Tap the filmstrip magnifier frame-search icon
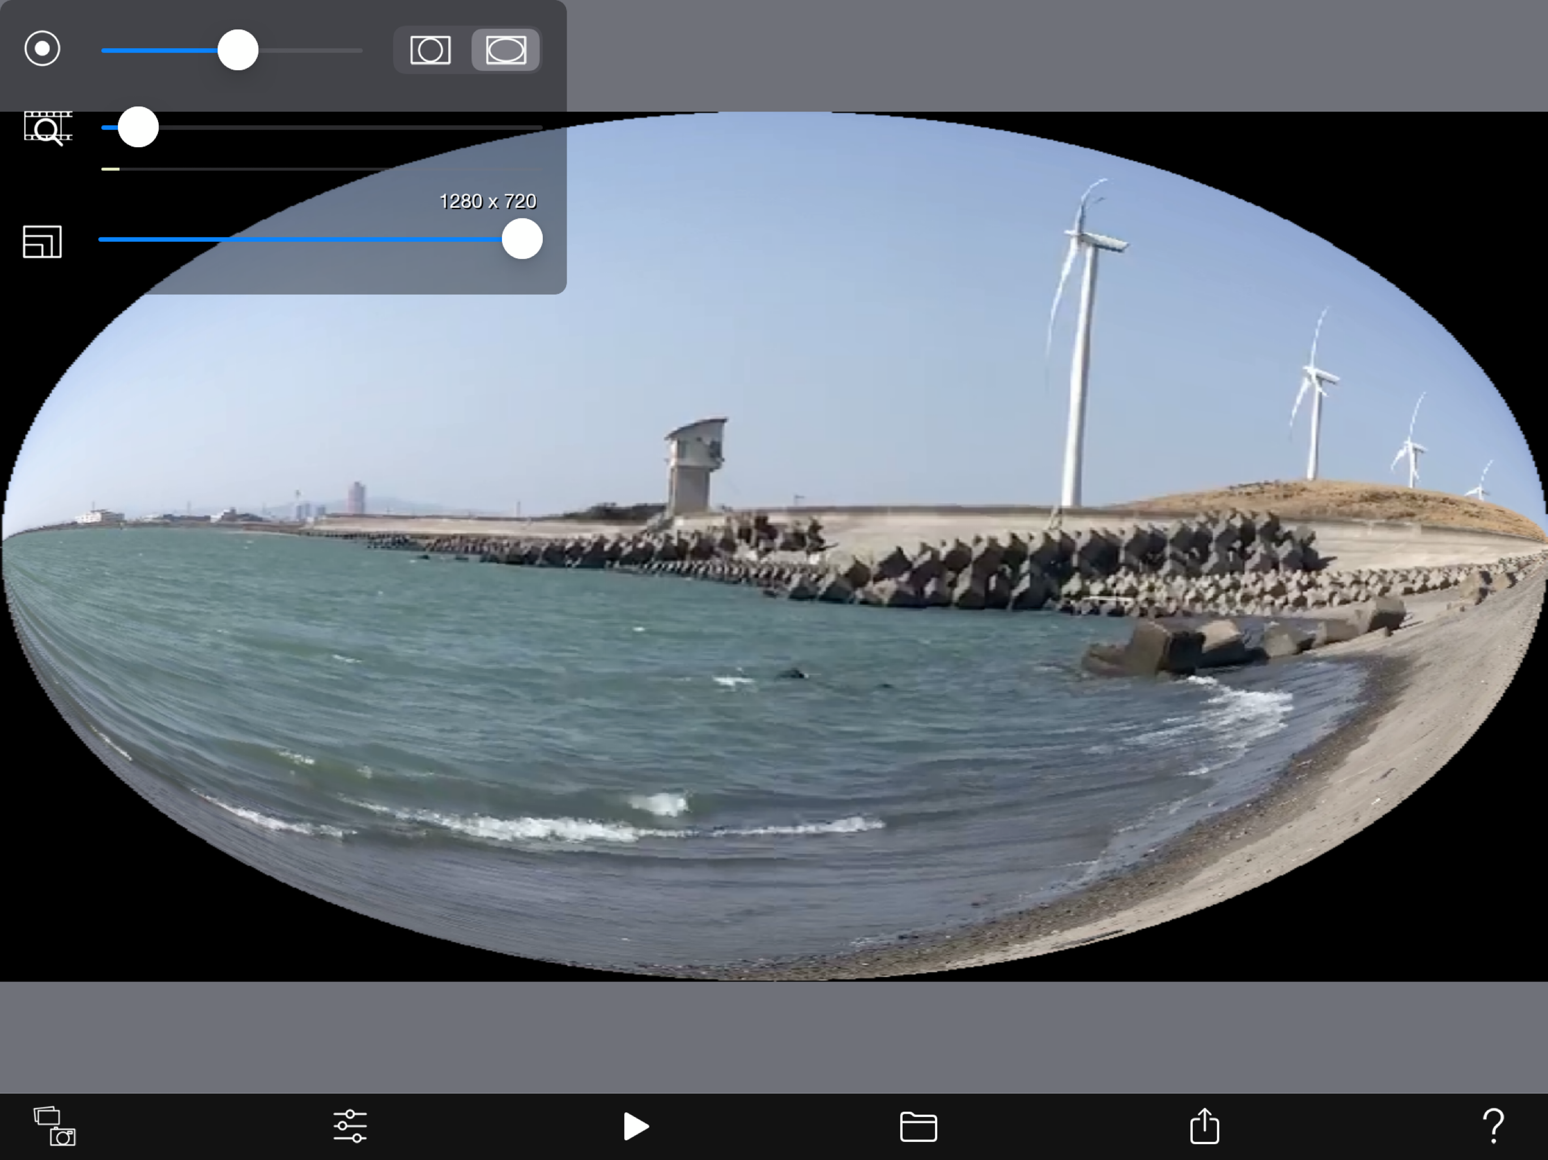This screenshot has height=1160, width=1548. pyautogui.click(x=48, y=128)
